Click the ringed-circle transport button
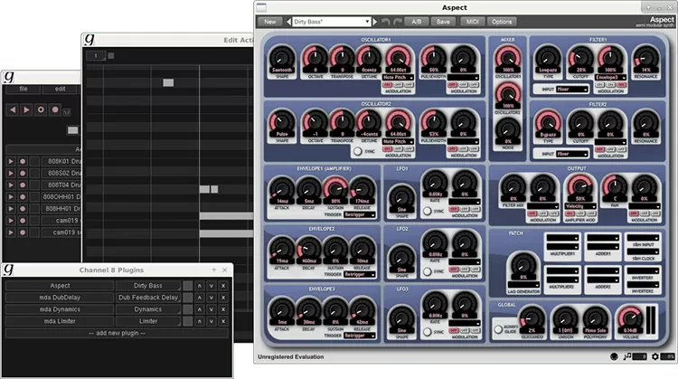The height and width of the screenshot is (379, 678). point(41,109)
